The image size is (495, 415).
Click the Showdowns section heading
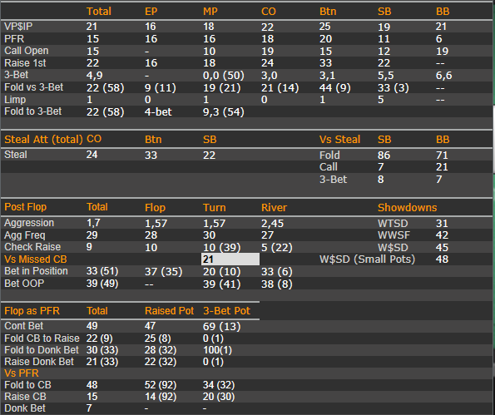(408, 208)
